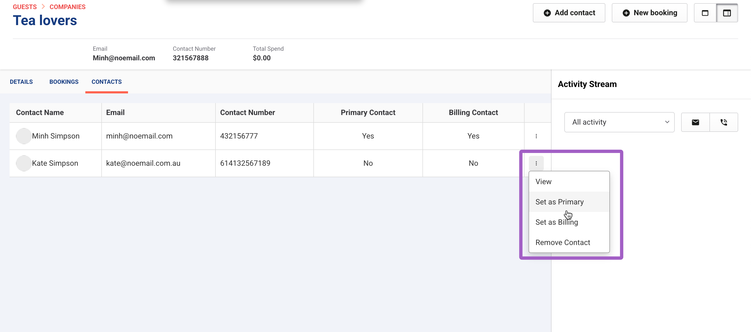Click the breadcrumb chevron after Guests
Screen dimensions: 751x332
(x=43, y=6)
